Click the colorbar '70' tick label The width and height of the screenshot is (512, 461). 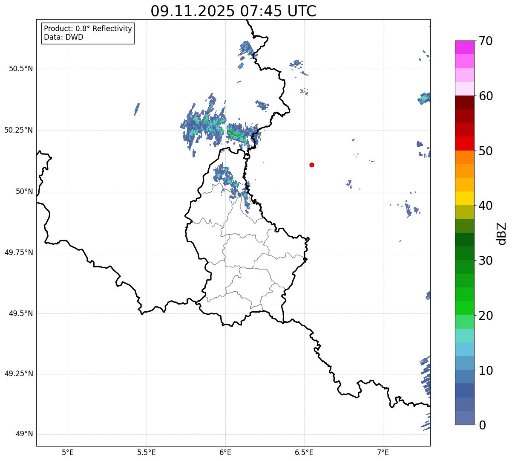(486, 41)
